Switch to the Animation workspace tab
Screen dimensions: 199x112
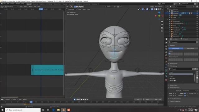point(72,4)
